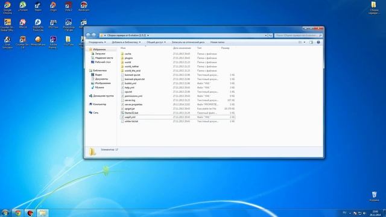Toggle the Explorer preview pane button
Image resolution: width=386 pixels, height=217 pixels.
click(x=311, y=42)
